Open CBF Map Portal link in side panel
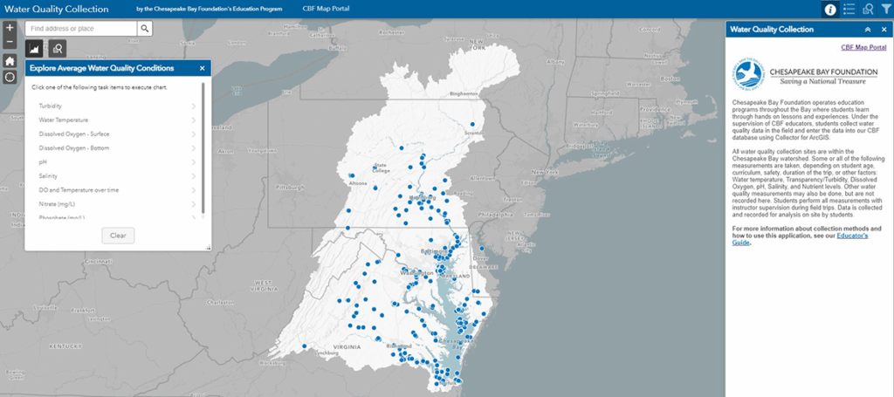894x397 pixels. point(863,48)
